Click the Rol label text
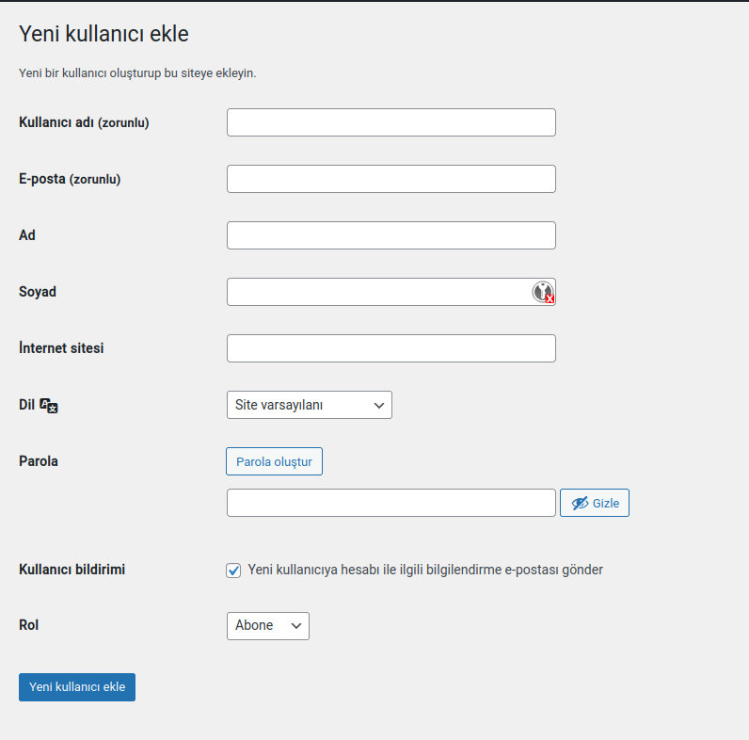Viewport: 749px width, 740px height. [x=29, y=625]
